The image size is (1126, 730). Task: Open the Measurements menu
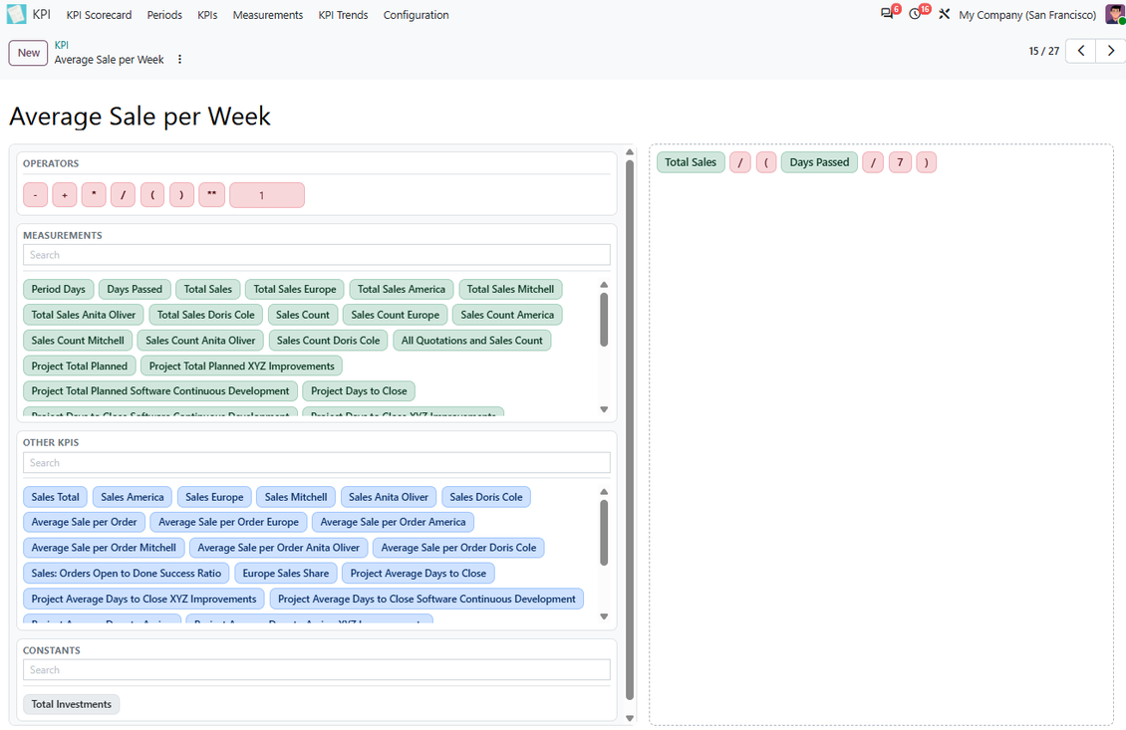(x=268, y=15)
